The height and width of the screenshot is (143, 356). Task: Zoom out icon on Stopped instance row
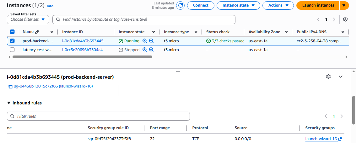point(151,50)
